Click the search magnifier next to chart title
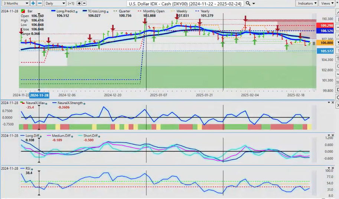 (248, 3)
